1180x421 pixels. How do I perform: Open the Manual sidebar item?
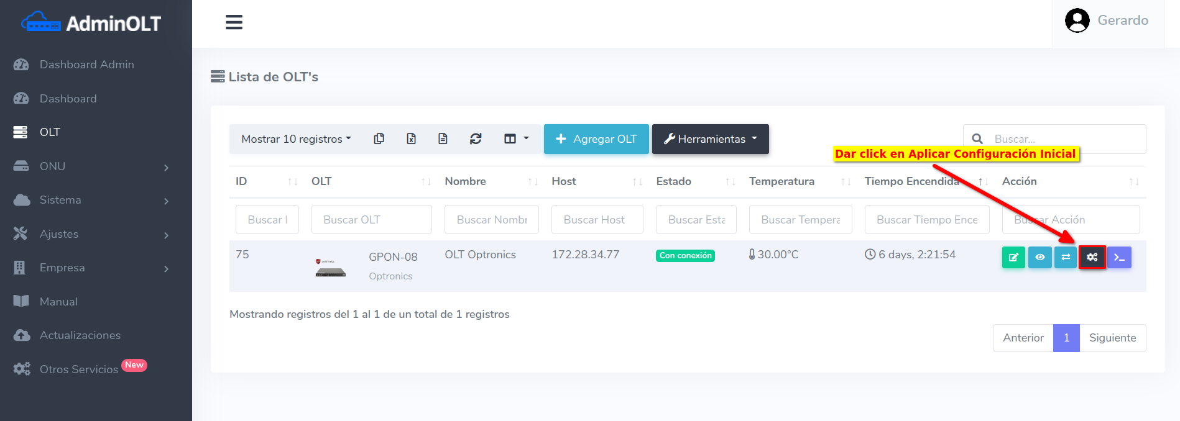point(58,302)
